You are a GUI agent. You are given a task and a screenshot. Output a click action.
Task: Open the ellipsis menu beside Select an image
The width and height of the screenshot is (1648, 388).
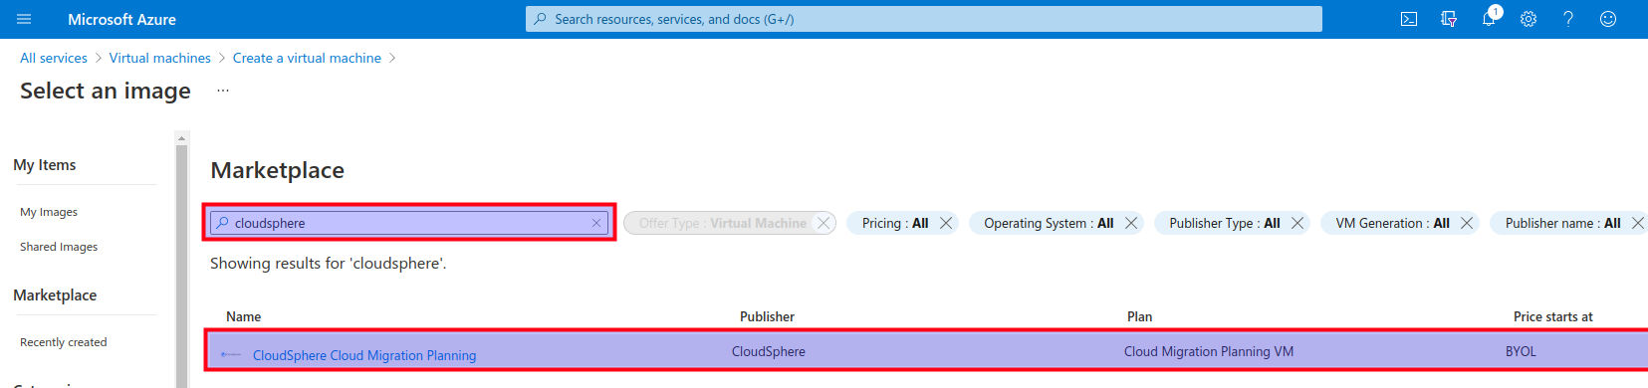223,91
